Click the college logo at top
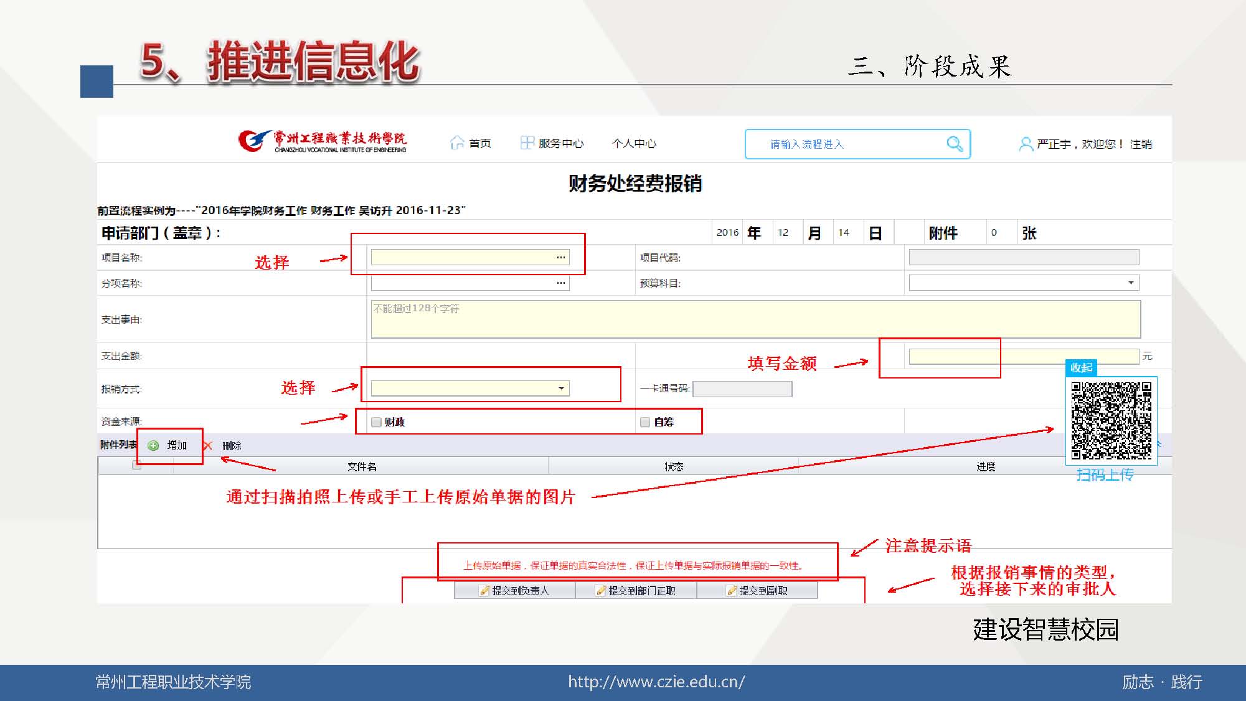The image size is (1246, 701). (x=322, y=141)
